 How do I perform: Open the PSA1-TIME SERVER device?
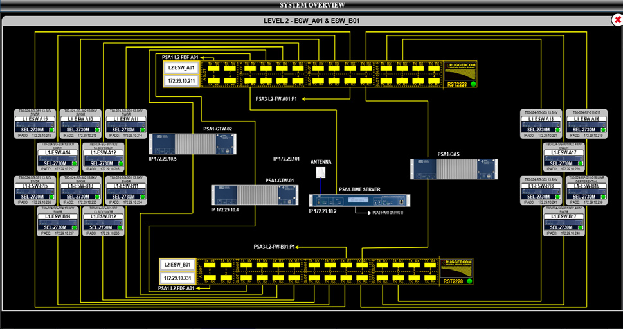point(359,203)
